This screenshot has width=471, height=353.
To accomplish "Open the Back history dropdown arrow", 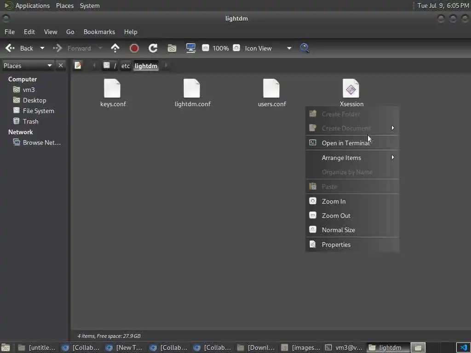I will click(42, 48).
